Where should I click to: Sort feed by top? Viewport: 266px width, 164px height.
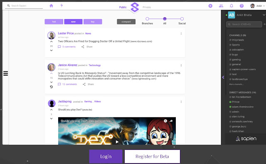[93, 22]
